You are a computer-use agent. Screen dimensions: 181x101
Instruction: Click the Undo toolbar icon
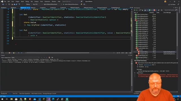click(19, 4)
